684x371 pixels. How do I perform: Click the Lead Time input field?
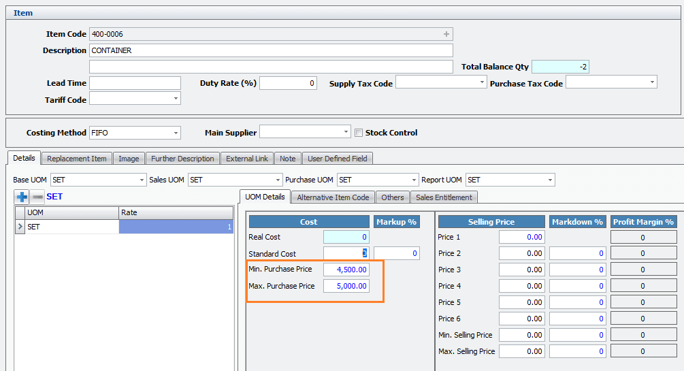135,83
